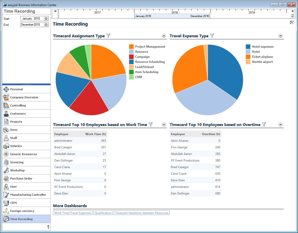Image resolution: width=298 pixels, height=233 pixels.
Task: Open the dashboard settings tools icon
Action: (x=291, y=22)
